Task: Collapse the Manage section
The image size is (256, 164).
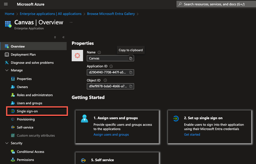Action: click(x=7, y=70)
